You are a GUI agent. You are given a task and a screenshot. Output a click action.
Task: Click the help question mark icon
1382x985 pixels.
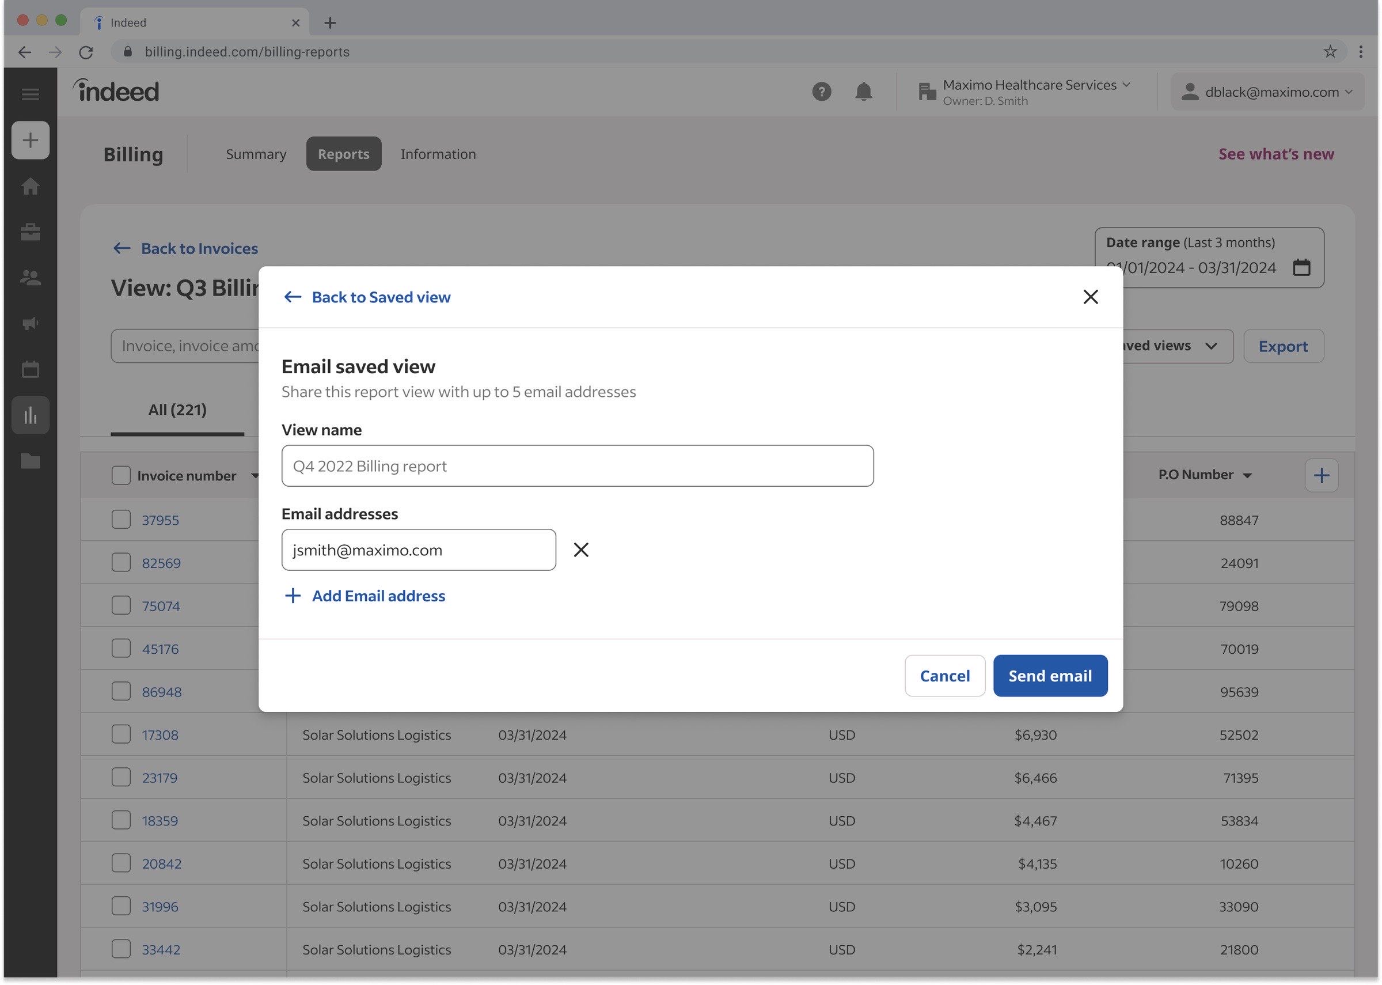(x=821, y=92)
